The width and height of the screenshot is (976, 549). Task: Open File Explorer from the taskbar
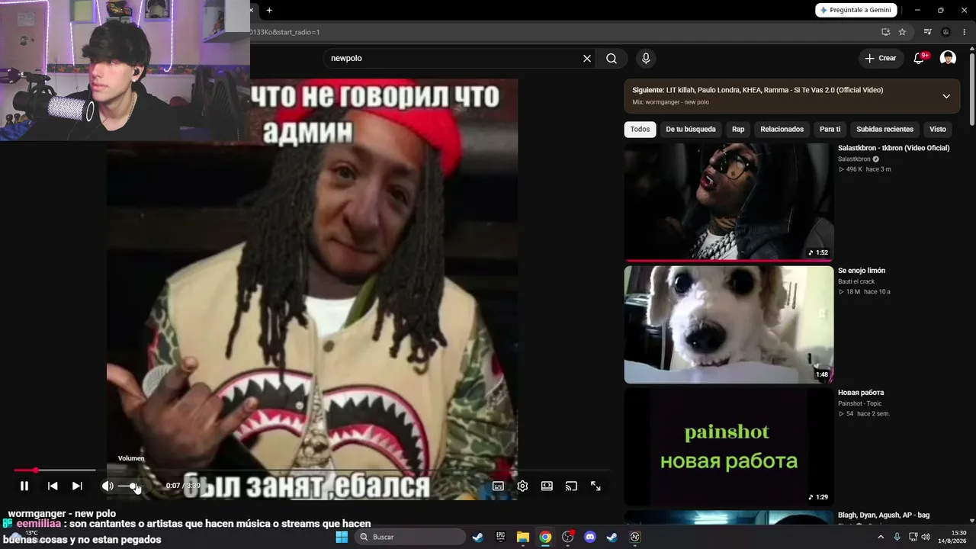523,537
